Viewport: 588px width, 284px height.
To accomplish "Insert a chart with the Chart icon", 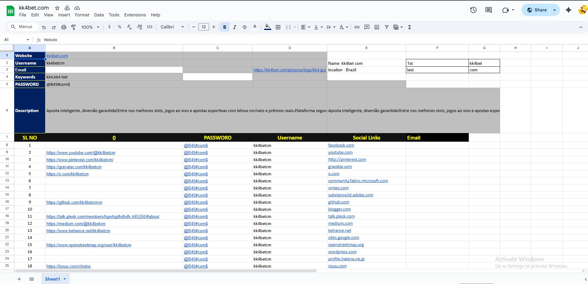I will tap(377, 27).
